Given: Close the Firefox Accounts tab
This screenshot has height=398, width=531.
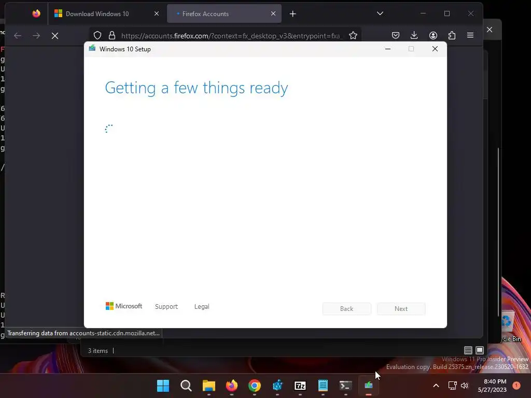Looking at the screenshot, I should coord(273,13).
